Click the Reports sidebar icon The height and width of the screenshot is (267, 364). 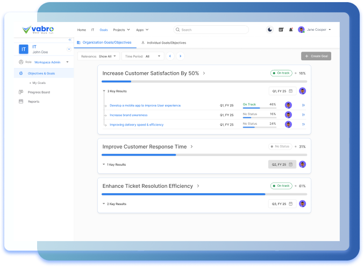21,101
